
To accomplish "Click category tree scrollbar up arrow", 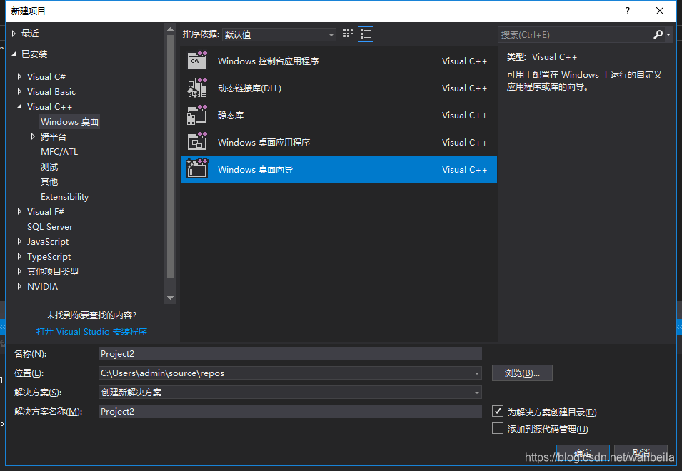I will (171, 29).
